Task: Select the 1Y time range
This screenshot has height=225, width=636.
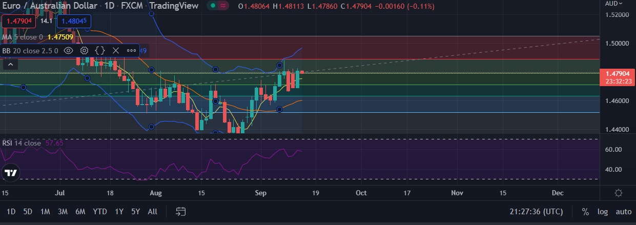Action: (x=119, y=211)
